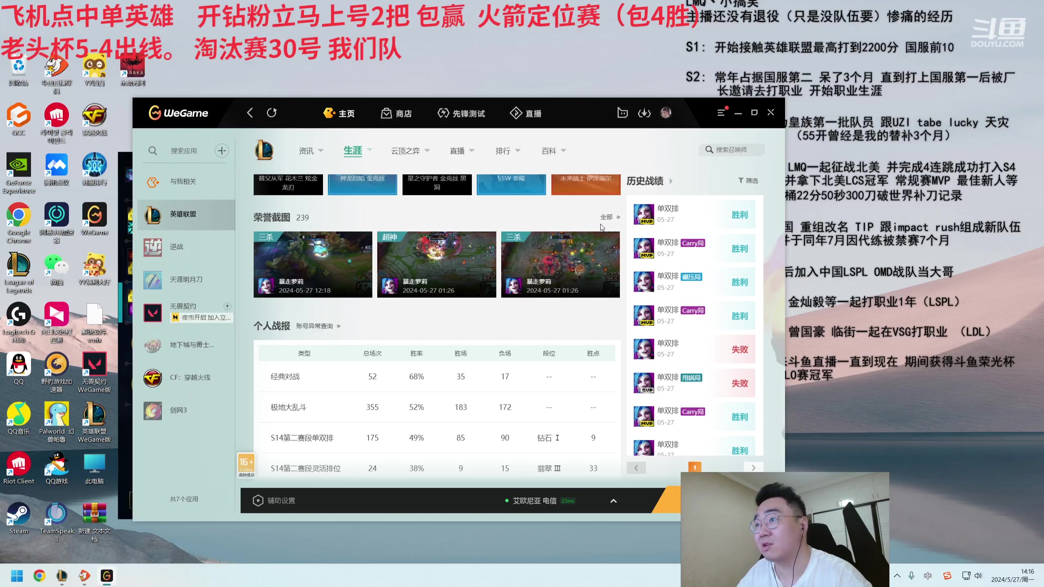Open 与我相关 in the sidebar

(186, 181)
